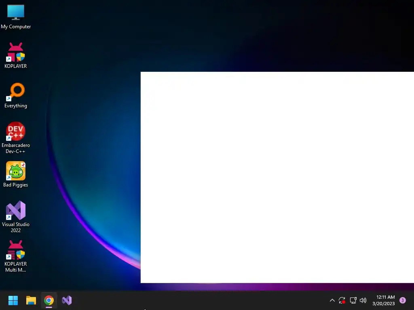Show hidden system tray icons
414x310 pixels.
click(332, 300)
